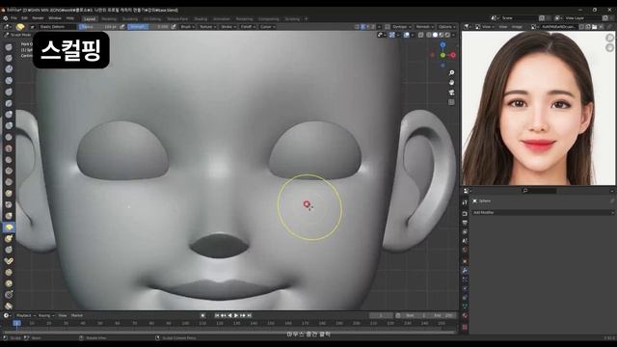Jump to the animation end frame
The height and width of the screenshot is (347, 617).
[249, 315]
